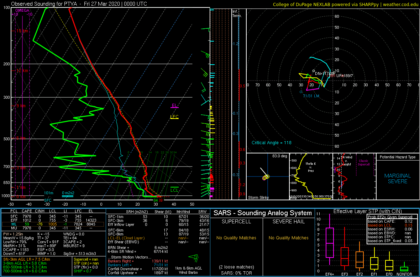Click the '850-500mb LR = 5.3 C/km' line
Viewport: 420px width, 277px height.
[25, 267]
